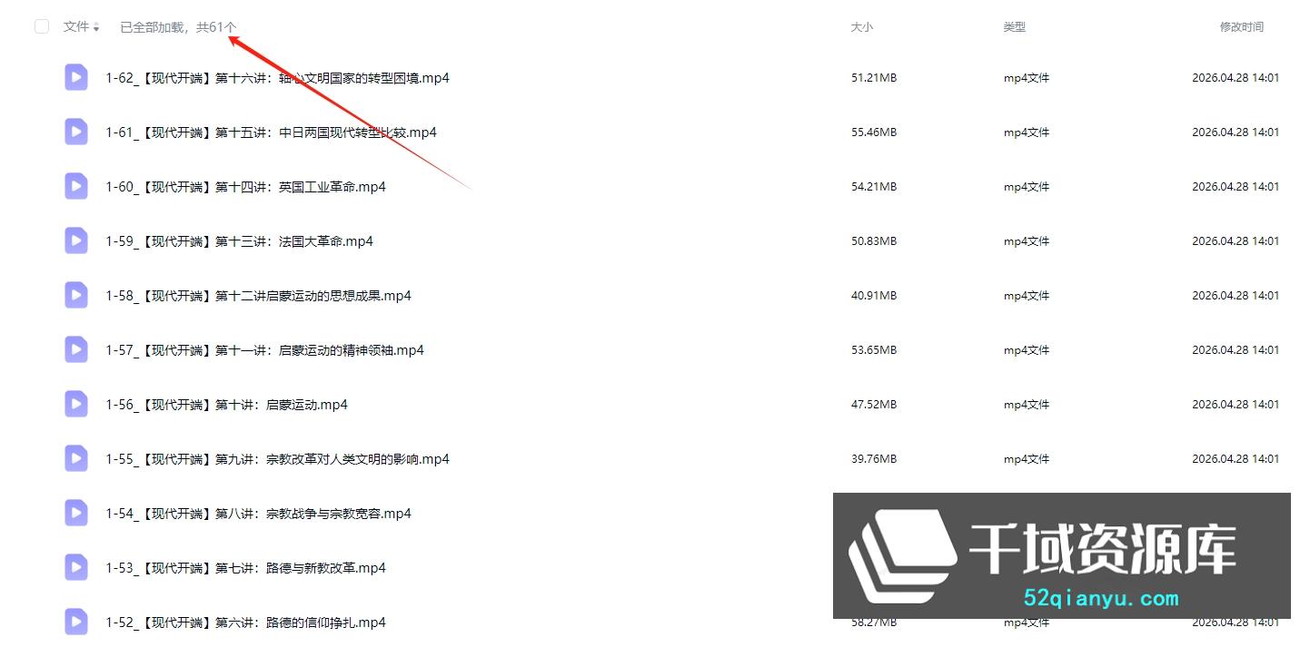Tick the select-all checkbox beside 文件
This screenshot has width=1310, height=647.
click(42, 26)
